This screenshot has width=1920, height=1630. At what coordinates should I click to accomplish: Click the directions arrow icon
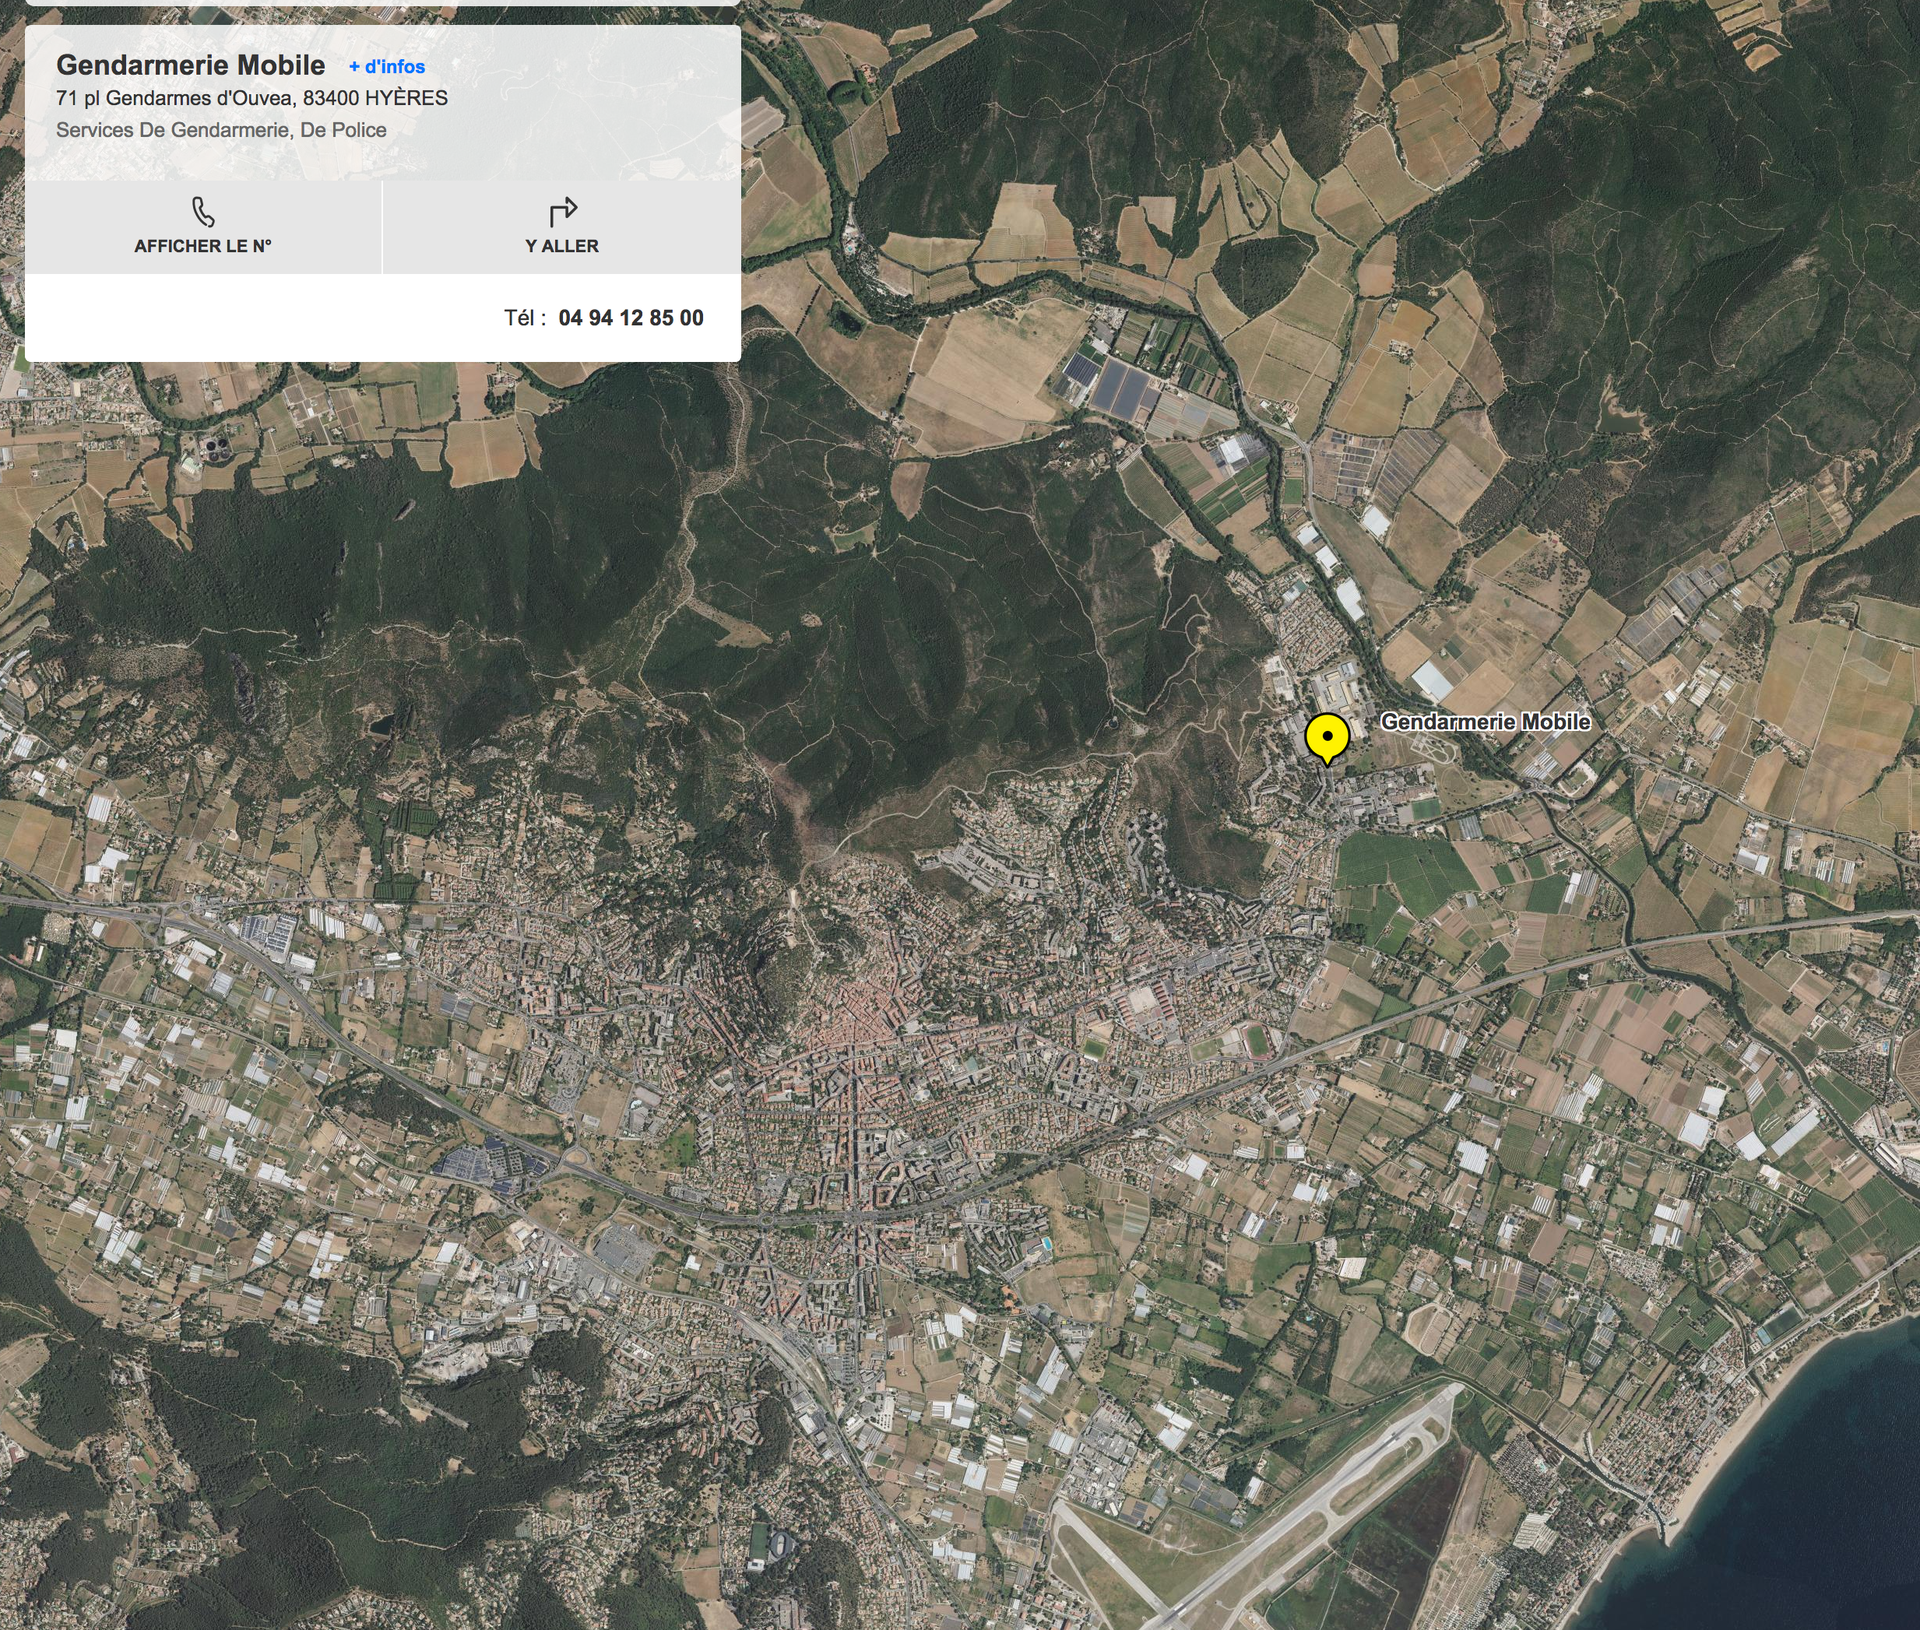click(563, 212)
